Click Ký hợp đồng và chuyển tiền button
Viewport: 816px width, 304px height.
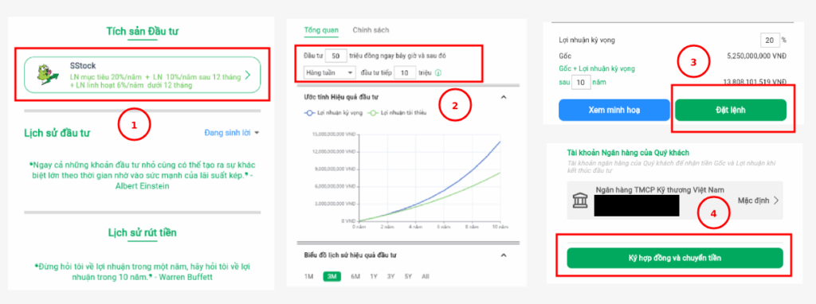(x=674, y=258)
